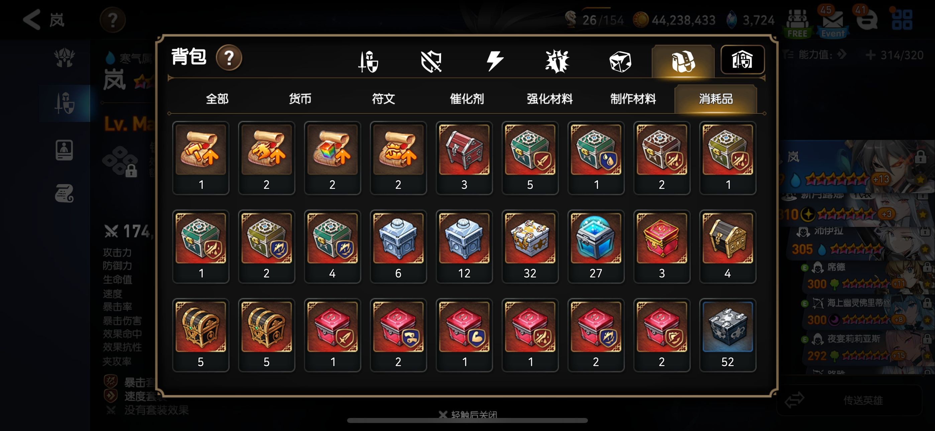Image resolution: width=935 pixels, height=431 pixels.
Task: Open the 制作材料 tab
Action: (633, 99)
